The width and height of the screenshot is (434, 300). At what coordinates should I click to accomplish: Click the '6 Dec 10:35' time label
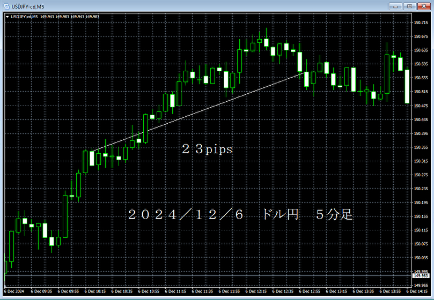click(x=122, y=291)
